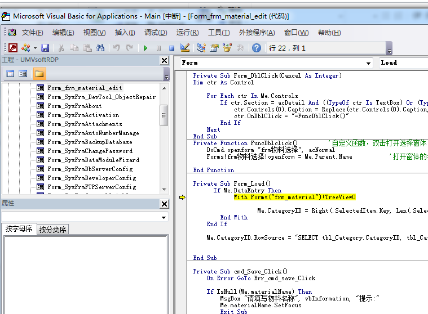The image size is (428, 314).
Task: Click the Paste clipboard icon
Action: [87, 48]
